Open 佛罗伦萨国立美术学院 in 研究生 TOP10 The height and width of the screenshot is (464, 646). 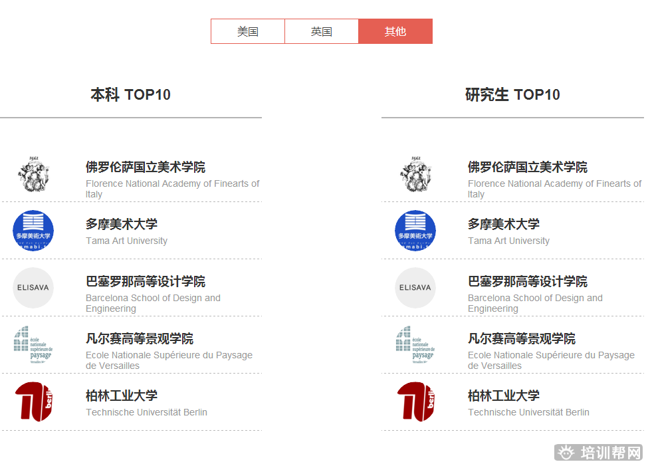(528, 167)
